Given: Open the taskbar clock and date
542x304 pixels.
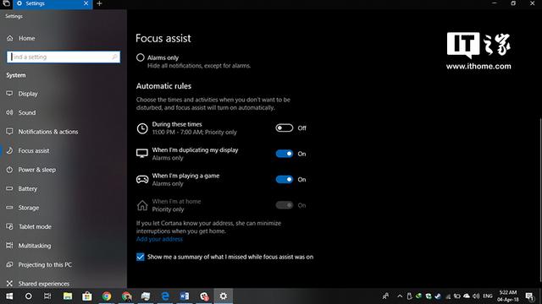Looking at the screenshot, I should coord(507,296).
